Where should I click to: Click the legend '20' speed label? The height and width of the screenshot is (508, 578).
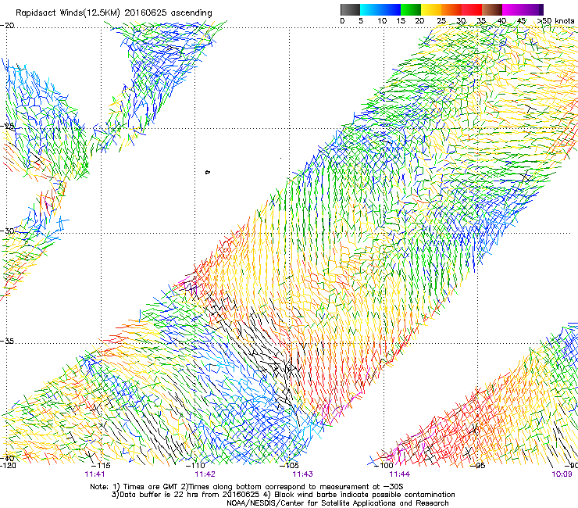(x=419, y=21)
